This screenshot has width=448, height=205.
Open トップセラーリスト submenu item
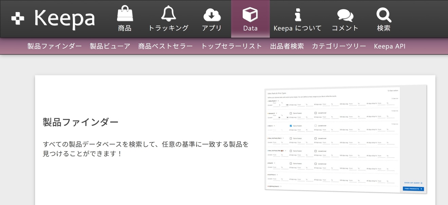point(231,46)
